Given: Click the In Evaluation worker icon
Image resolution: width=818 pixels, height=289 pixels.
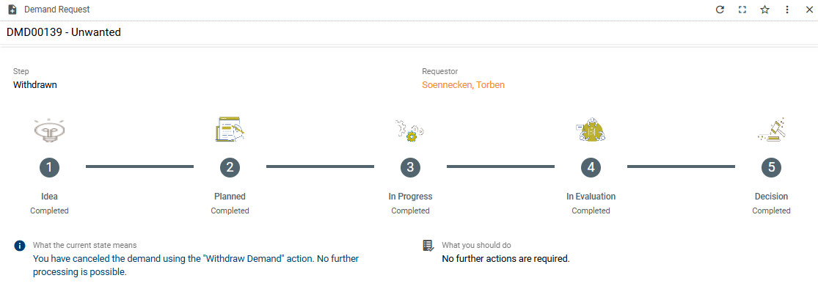Looking at the screenshot, I should [x=591, y=129].
